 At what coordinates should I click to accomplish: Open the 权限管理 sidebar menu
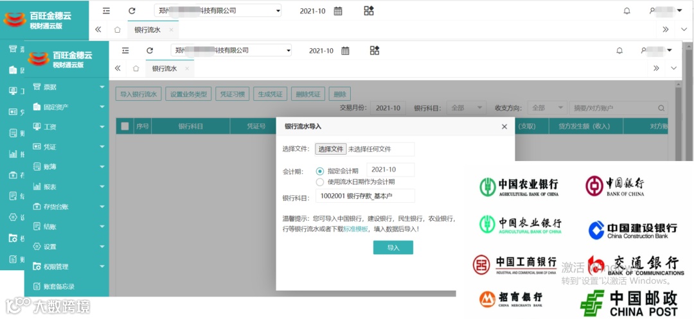click(66, 266)
